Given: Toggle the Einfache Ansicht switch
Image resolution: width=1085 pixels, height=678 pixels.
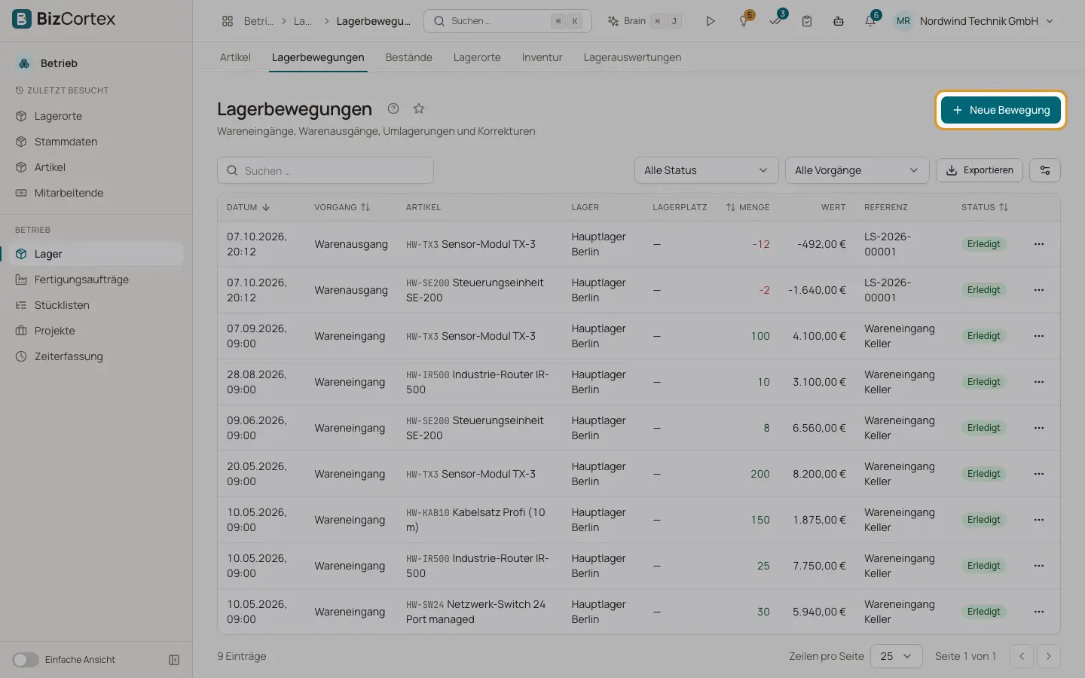Looking at the screenshot, I should [x=26, y=660].
